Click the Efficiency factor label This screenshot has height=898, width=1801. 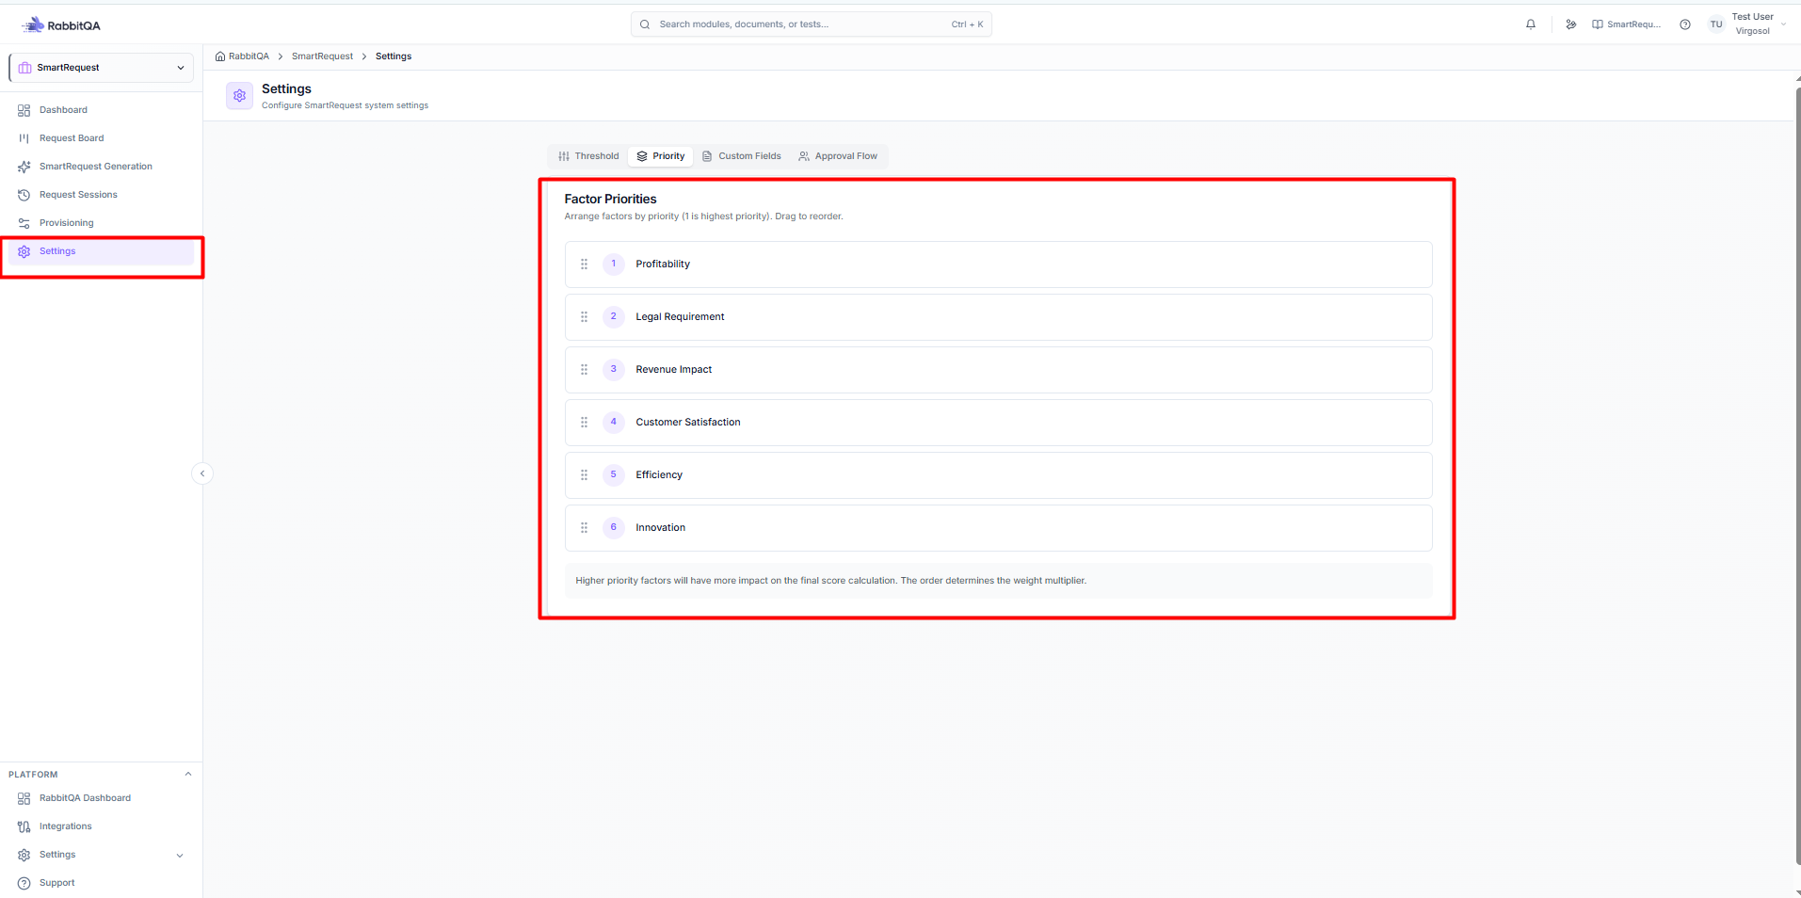659,475
